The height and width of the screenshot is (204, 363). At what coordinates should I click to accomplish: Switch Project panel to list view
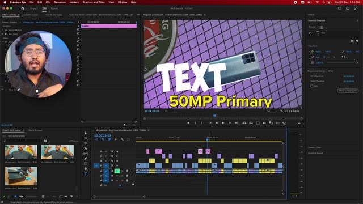pos(10,196)
